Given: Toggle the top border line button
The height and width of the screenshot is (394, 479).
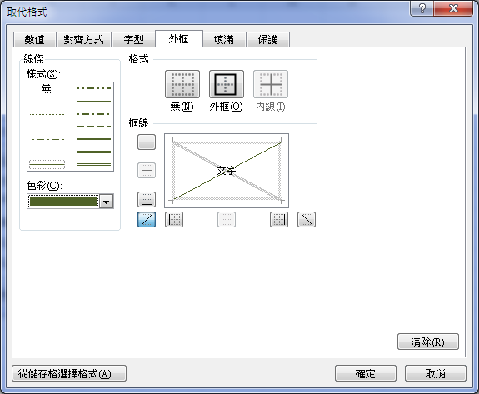Looking at the screenshot, I should click(147, 142).
